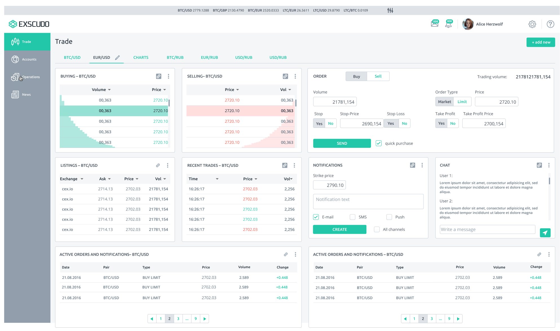
Task: Open three-dot menu in Chat panel
Action: 549,165
